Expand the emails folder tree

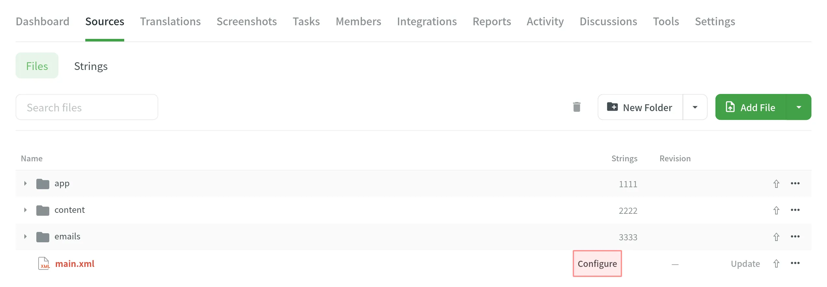(25, 236)
